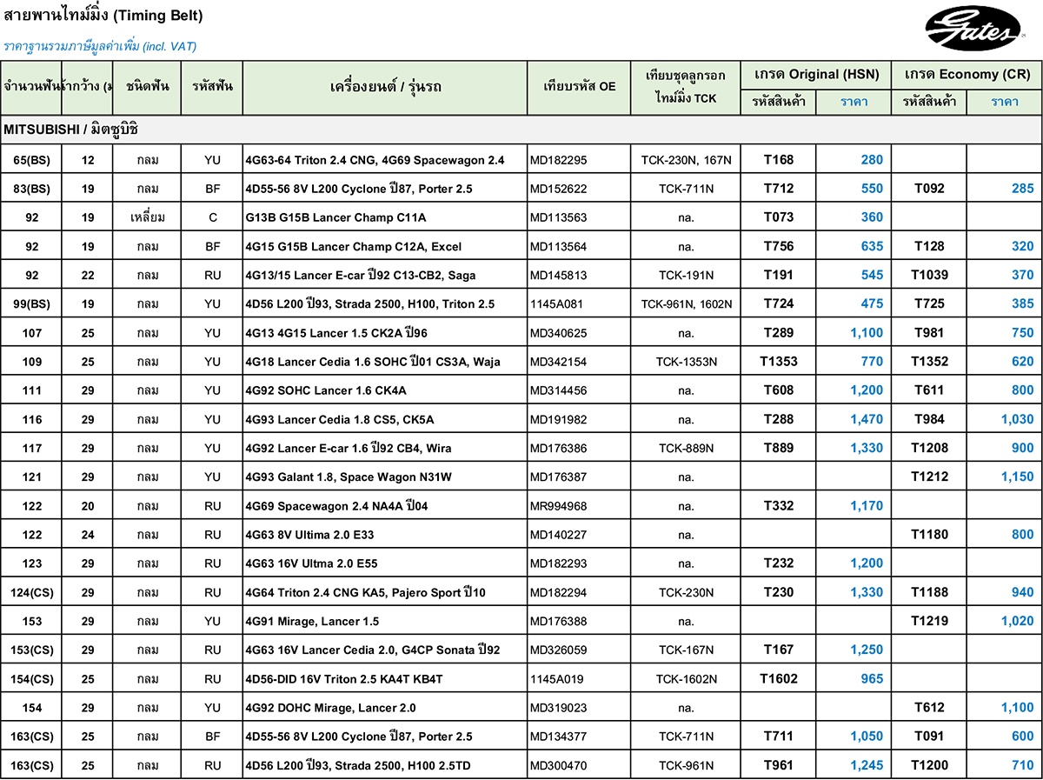
Task: Click TCK-1353N timing kit cell
Action: (x=687, y=362)
